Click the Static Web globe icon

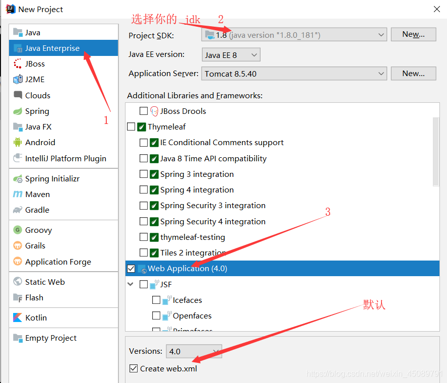pyautogui.click(x=18, y=282)
